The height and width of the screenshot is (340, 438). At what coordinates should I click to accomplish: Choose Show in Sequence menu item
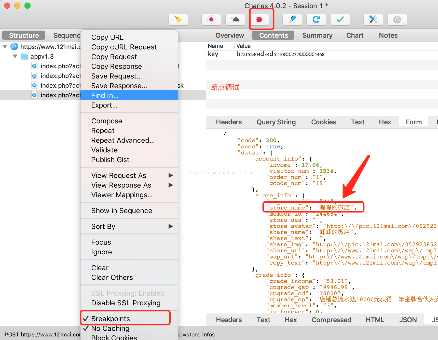point(129,211)
